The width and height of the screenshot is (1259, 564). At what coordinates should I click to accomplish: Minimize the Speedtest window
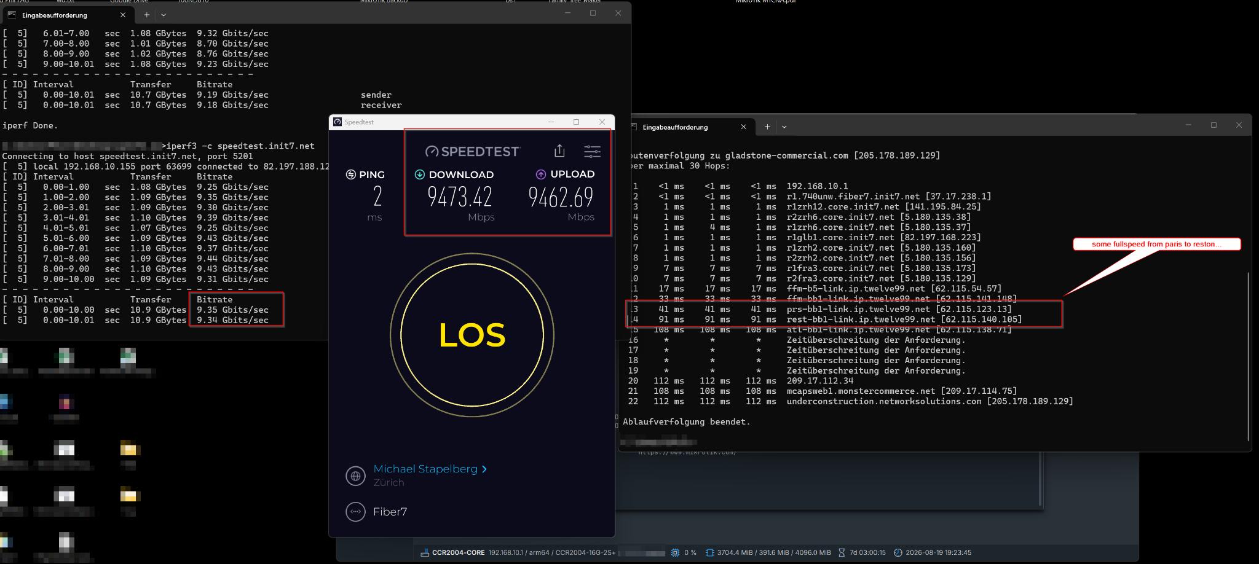pos(551,122)
